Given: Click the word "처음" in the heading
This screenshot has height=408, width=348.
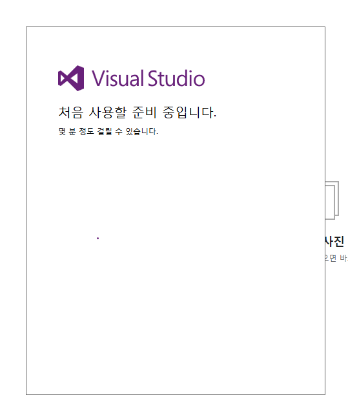Looking at the screenshot, I should pyautogui.click(x=71, y=113).
